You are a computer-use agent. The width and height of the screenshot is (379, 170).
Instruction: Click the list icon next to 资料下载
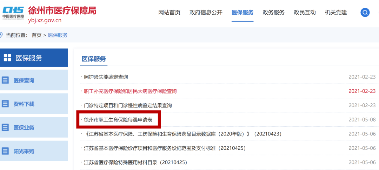tap(5, 104)
